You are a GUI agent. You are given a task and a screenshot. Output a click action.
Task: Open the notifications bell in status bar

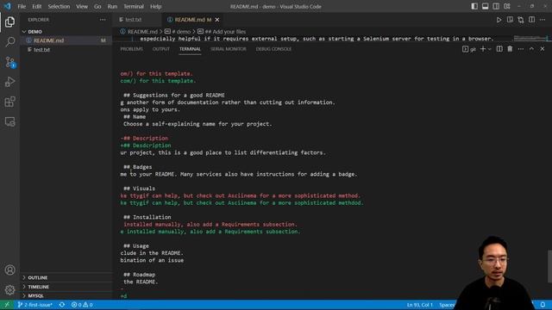point(543,305)
